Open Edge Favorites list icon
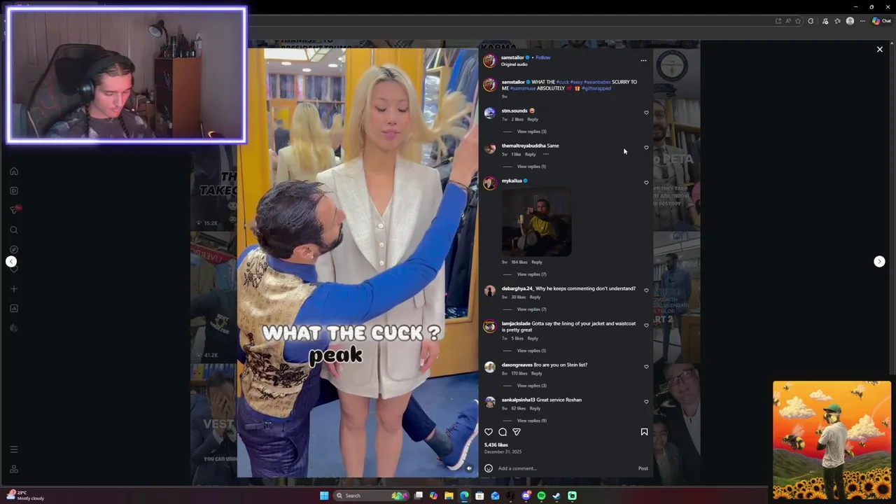 coord(837,21)
